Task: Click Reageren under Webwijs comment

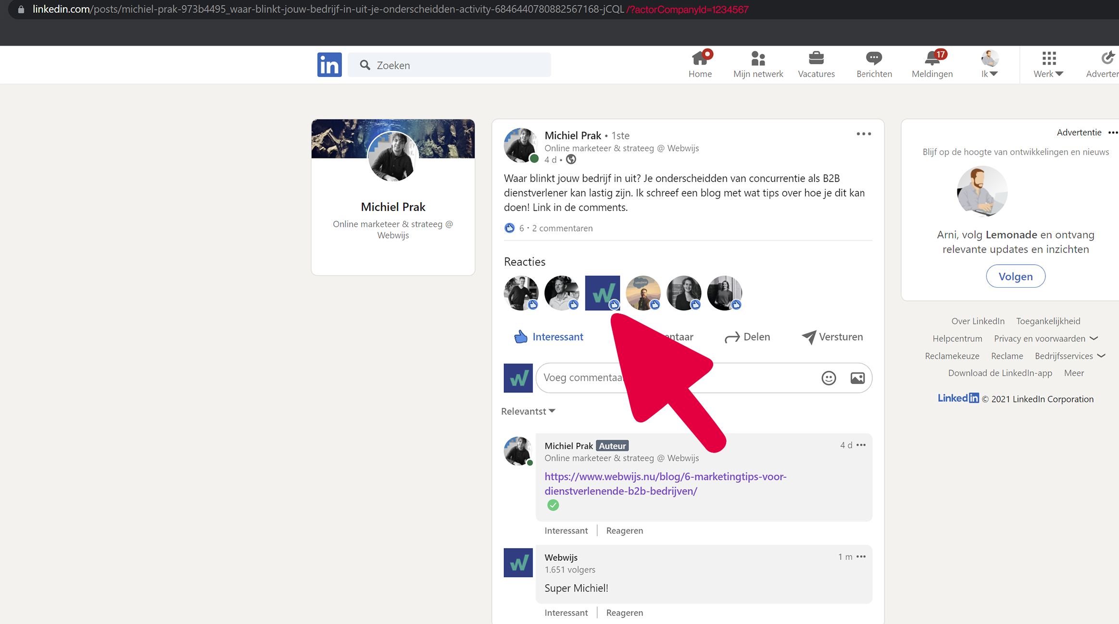Action: pyautogui.click(x=624, y=612)
